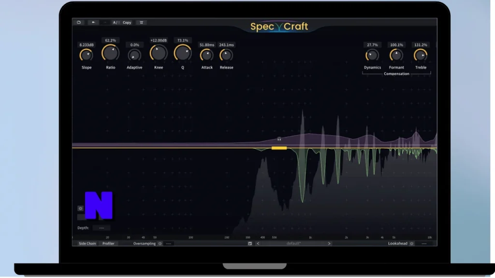Click the SpecCraft logo title
The height and width of the screenshot is (278, 495).
point(279,27)
